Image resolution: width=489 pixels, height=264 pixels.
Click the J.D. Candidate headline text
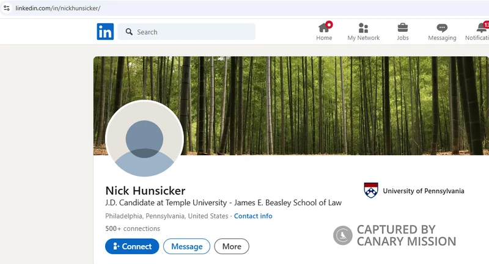point(223,203)
